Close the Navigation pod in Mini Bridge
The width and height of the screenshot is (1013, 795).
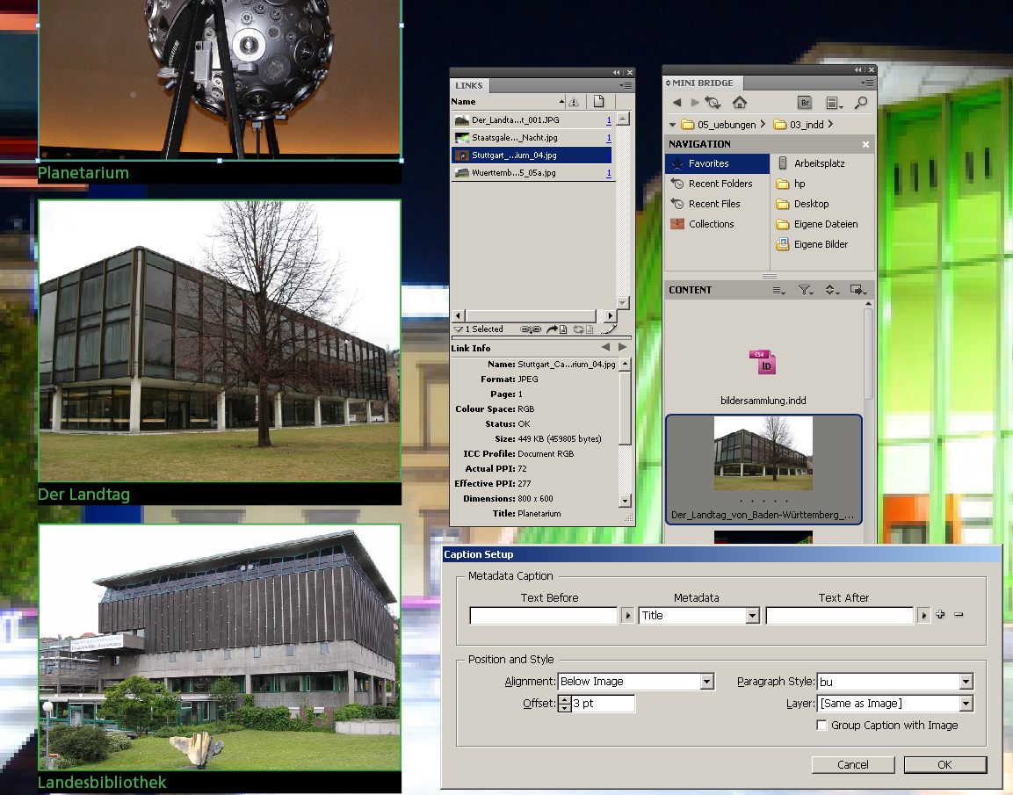(865, 145)
